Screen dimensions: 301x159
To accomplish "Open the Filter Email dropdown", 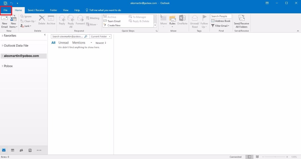I will pos(220,26).
